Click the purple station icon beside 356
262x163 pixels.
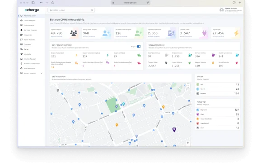coord(213,55)
